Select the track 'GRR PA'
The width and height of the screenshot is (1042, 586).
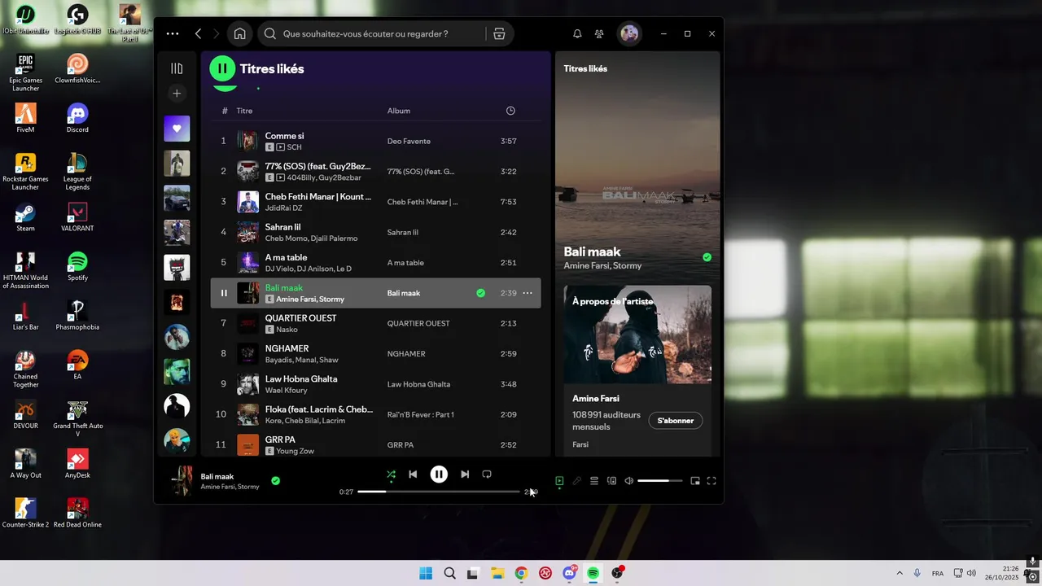coord(280,439)
